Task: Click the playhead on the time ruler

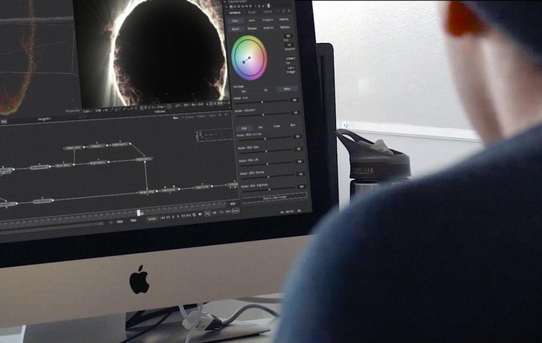Action: tap(139, 213)
